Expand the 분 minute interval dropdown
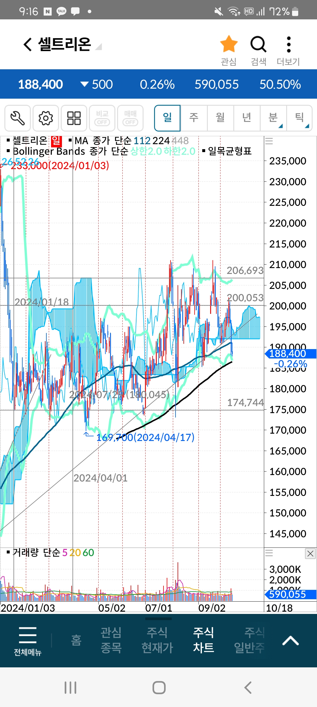The width and height of the screenshot is (317, 707). click(x=273, y=118)
